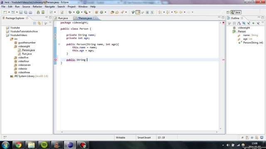266x149 pixels.
Task: Open dropdown arrow next to Debug icon
Action: click(x=74, y=12)
